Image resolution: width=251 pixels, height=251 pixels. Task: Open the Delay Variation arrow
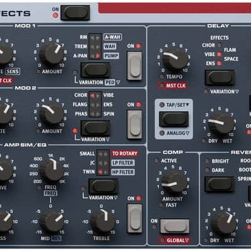[237, 92]
